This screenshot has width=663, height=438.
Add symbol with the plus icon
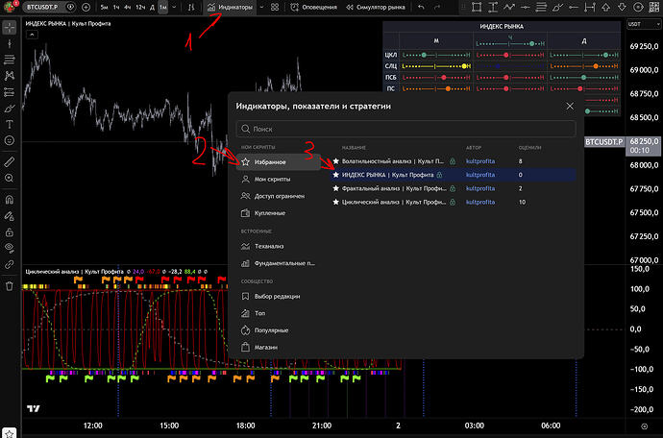point(86,7)
